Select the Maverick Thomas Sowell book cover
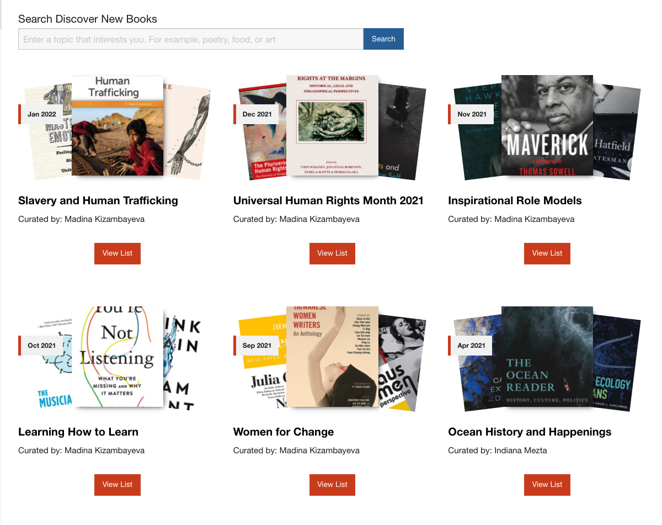662x525 pixels. click(x=547, y=125)
